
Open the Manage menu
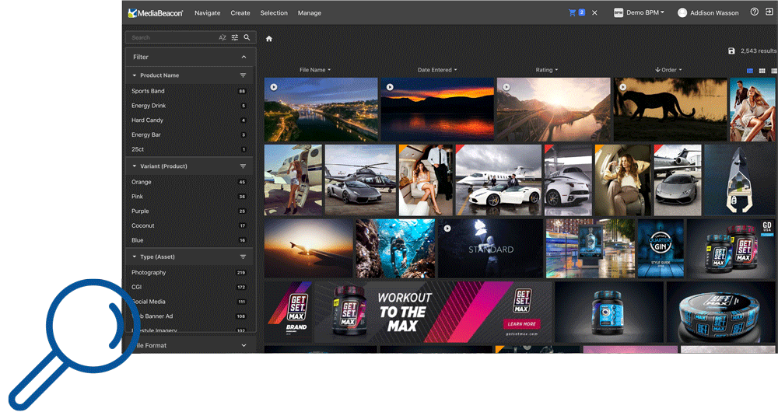(310, 13)
